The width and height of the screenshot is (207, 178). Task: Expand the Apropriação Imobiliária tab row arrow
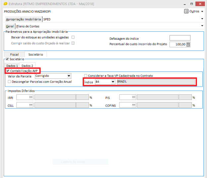[x=202, y=19]
